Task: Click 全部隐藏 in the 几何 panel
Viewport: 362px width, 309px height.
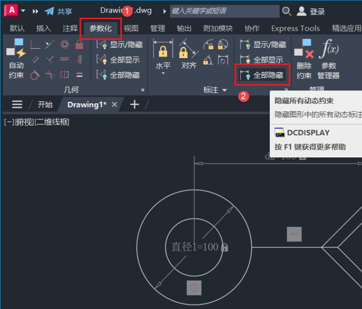Action: (118, 75)
